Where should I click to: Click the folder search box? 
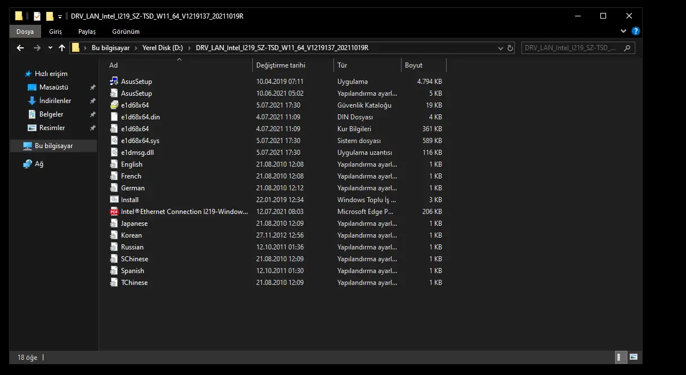pos(578,48)
